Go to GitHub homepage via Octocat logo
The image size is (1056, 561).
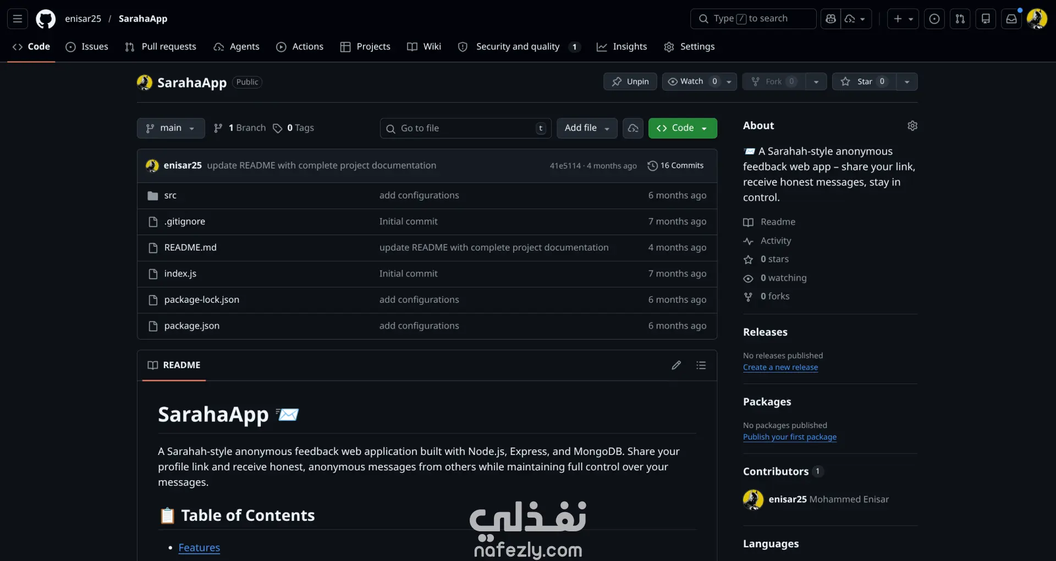46,19
